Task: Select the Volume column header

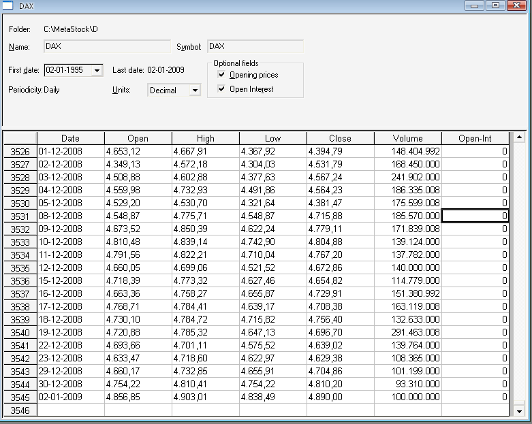Action: click(408, 138)
